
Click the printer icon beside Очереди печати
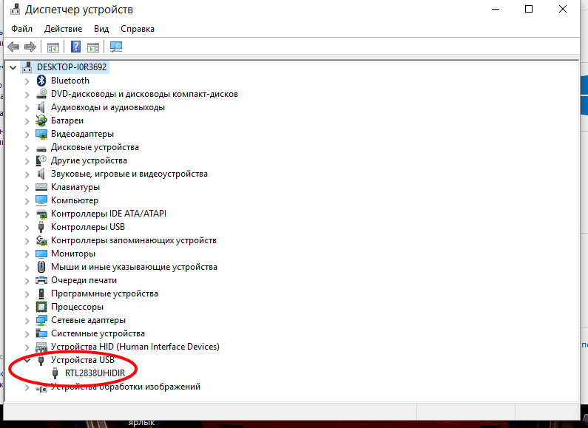[x=41, y=280]
